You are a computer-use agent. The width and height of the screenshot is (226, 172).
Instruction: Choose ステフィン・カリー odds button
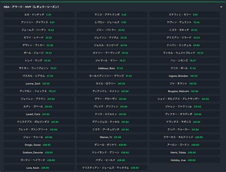pos(185,14)
